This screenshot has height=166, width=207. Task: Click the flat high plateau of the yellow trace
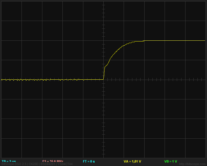(x=174, y=40)
